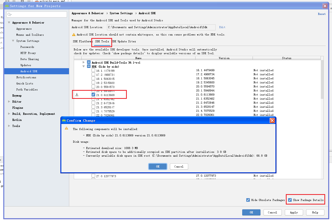Select highlighted Android SDK tree item
Image resolution: width=332 pixels, height=222 pixels.
tap(37, 71)
